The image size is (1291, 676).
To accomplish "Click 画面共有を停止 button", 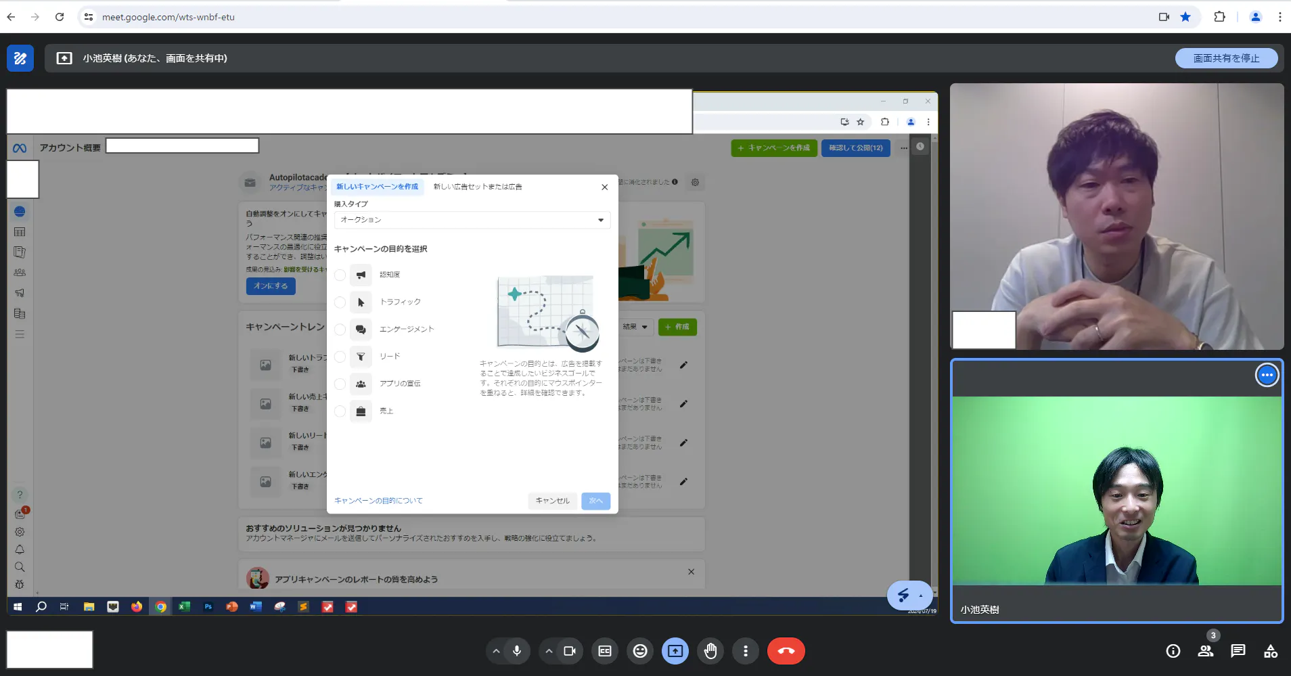I will click(x=1225, y=58).
